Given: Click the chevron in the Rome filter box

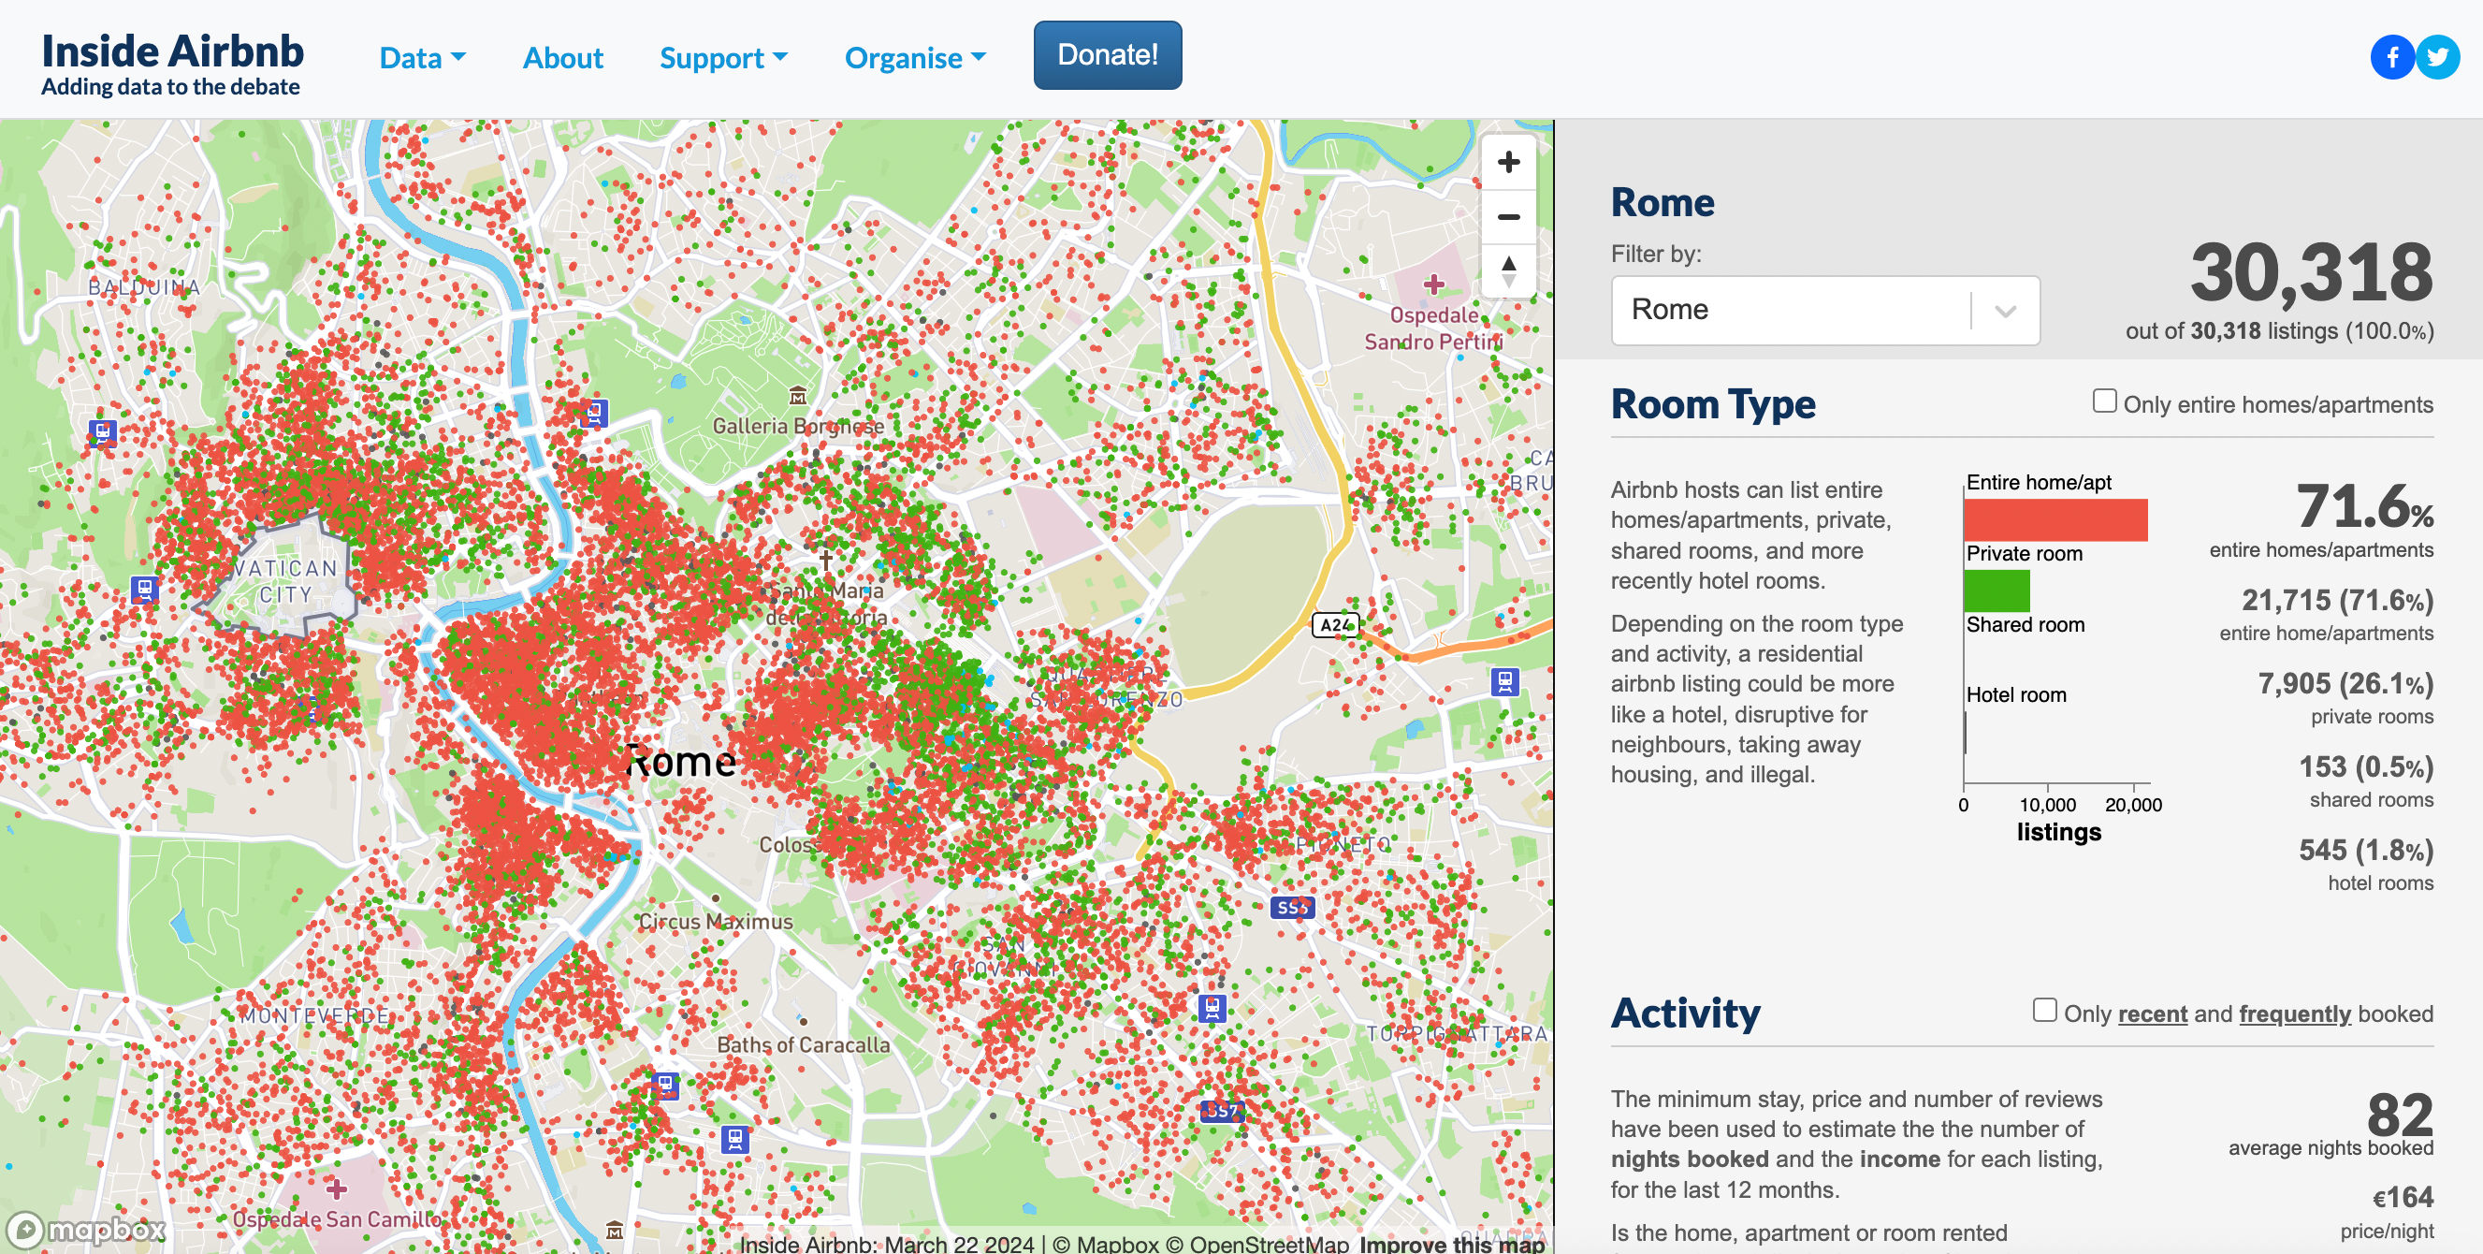Looking at the screenshot, I should tap(2006, 311).
